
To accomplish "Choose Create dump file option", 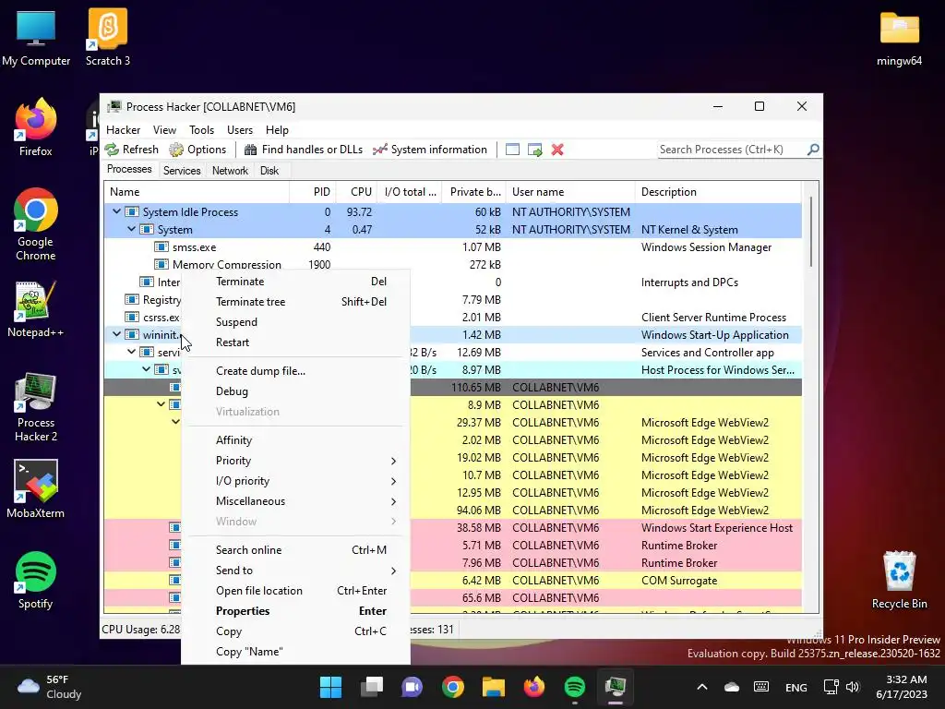I will (295, 371).
